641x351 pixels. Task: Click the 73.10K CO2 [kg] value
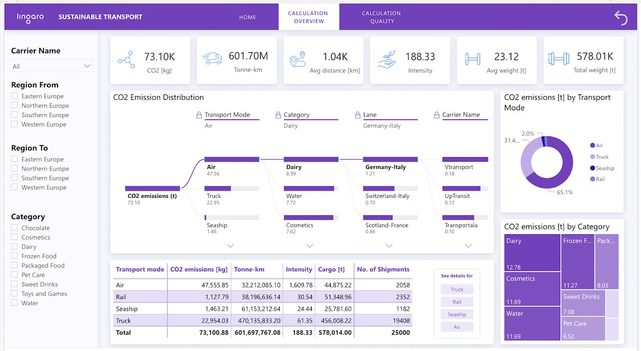click(x=159, y=57)
